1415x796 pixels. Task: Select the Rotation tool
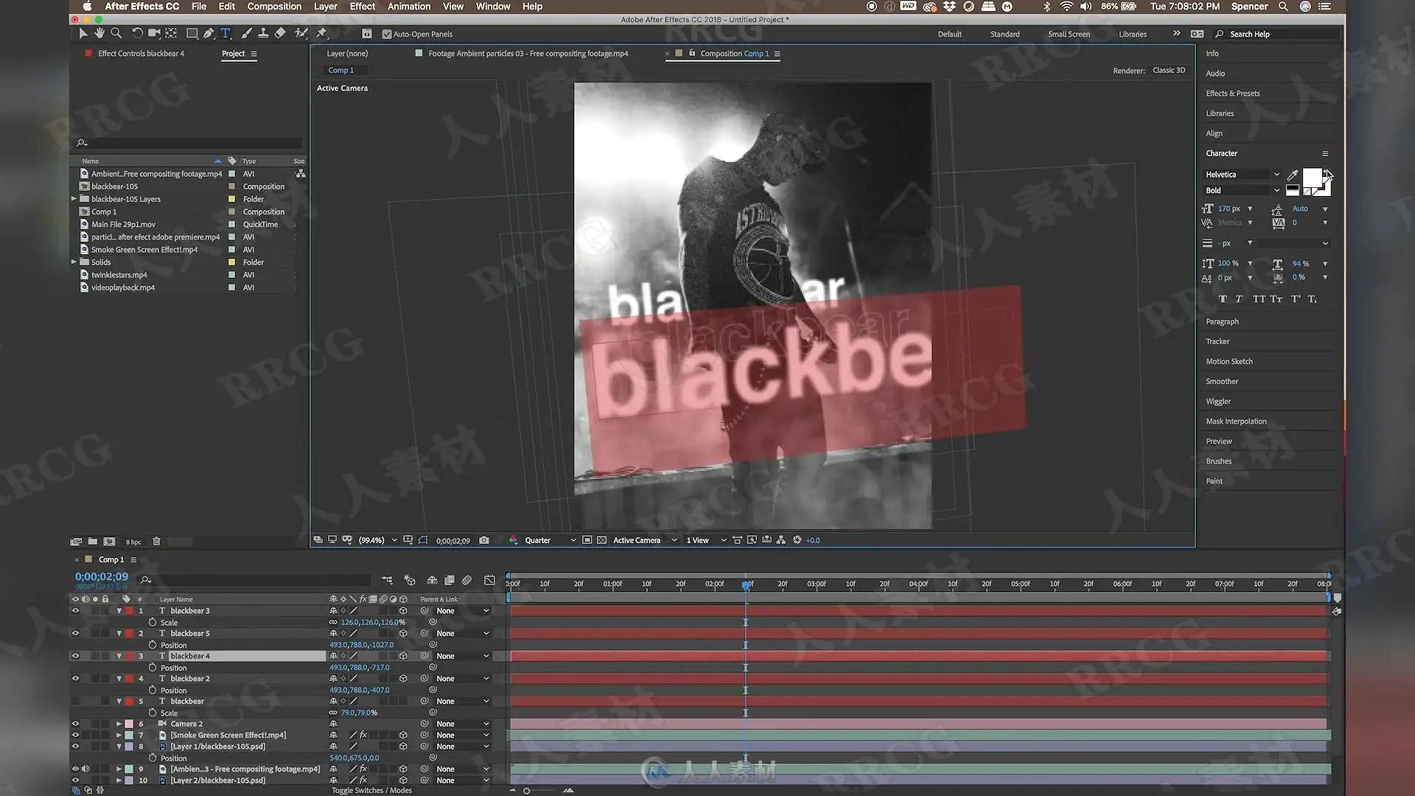click(x=137, y=33)
